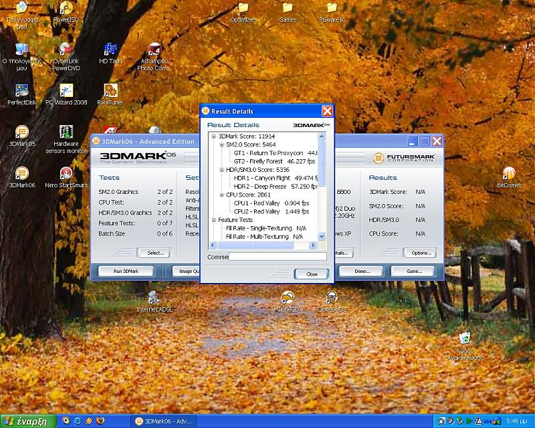
Task: Select the 3DMark06 desktop shortcut
Action: 22,177
